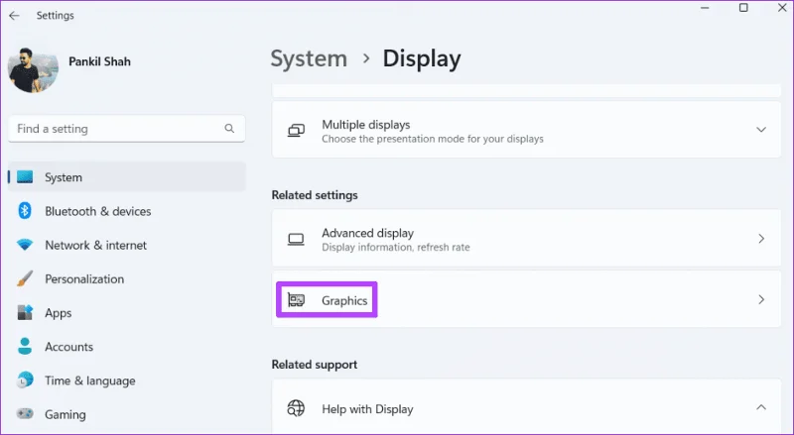Click the Graphics row right chevron
Viewport: 794px width, 435px height.
click(x=761, y=299)
